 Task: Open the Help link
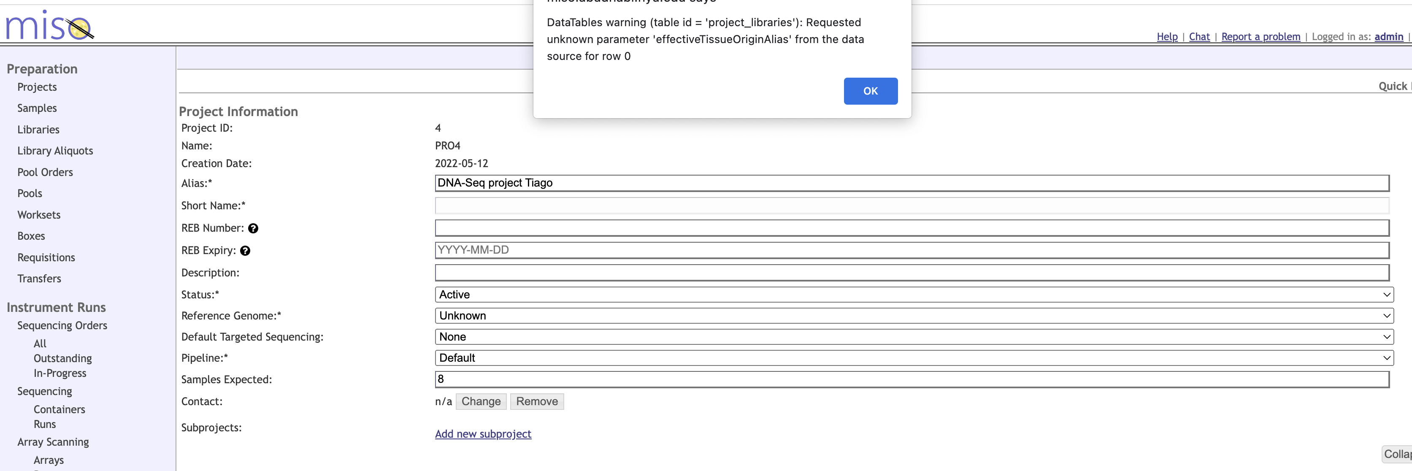pos(1167,37)
